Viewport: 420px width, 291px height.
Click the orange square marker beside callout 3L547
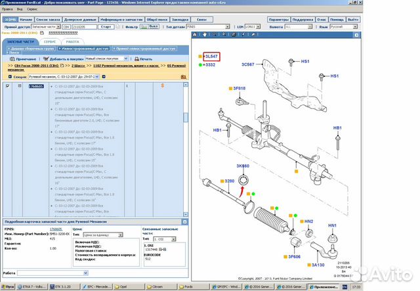[200, 56]
